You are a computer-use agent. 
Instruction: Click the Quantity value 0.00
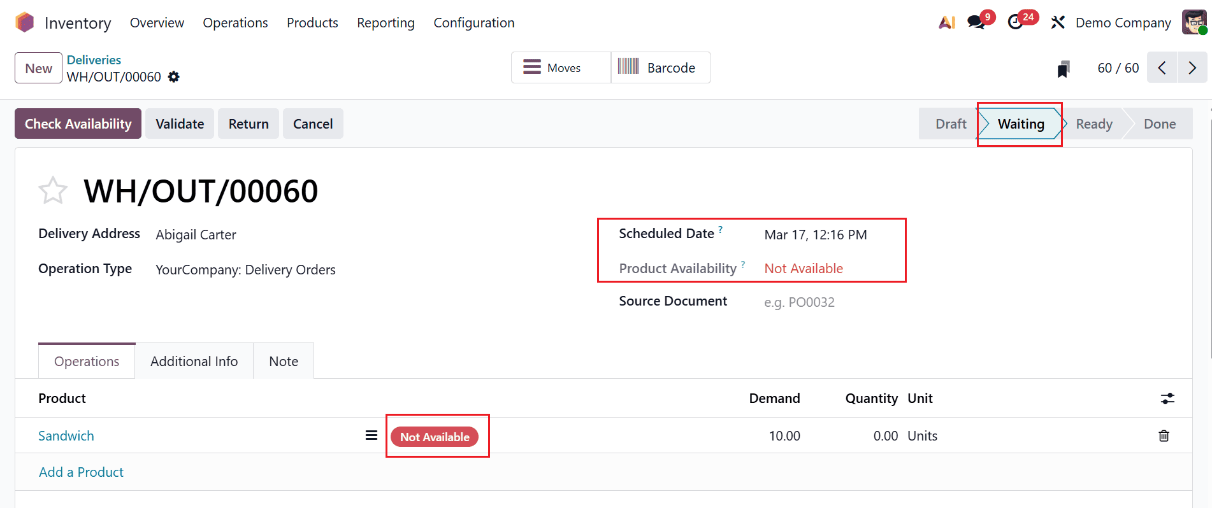pyautogui.click(x=886, y=436)
